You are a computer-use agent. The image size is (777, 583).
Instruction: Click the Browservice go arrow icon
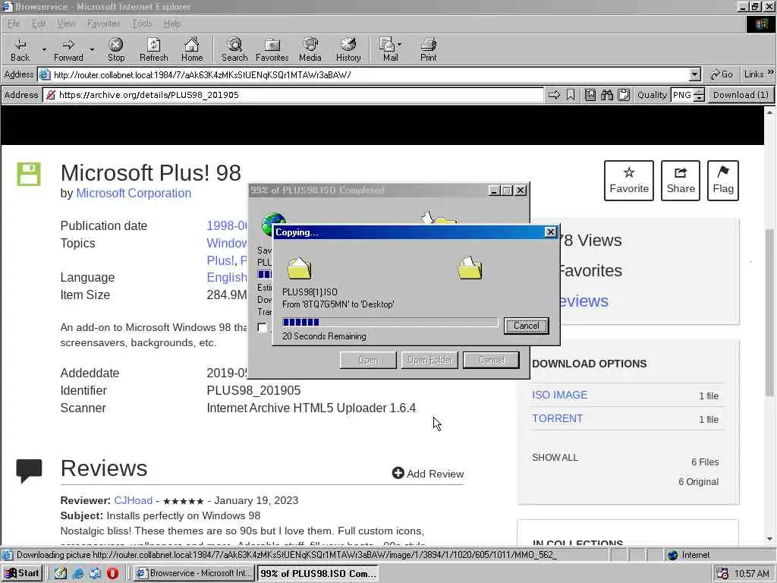point(554,95)
